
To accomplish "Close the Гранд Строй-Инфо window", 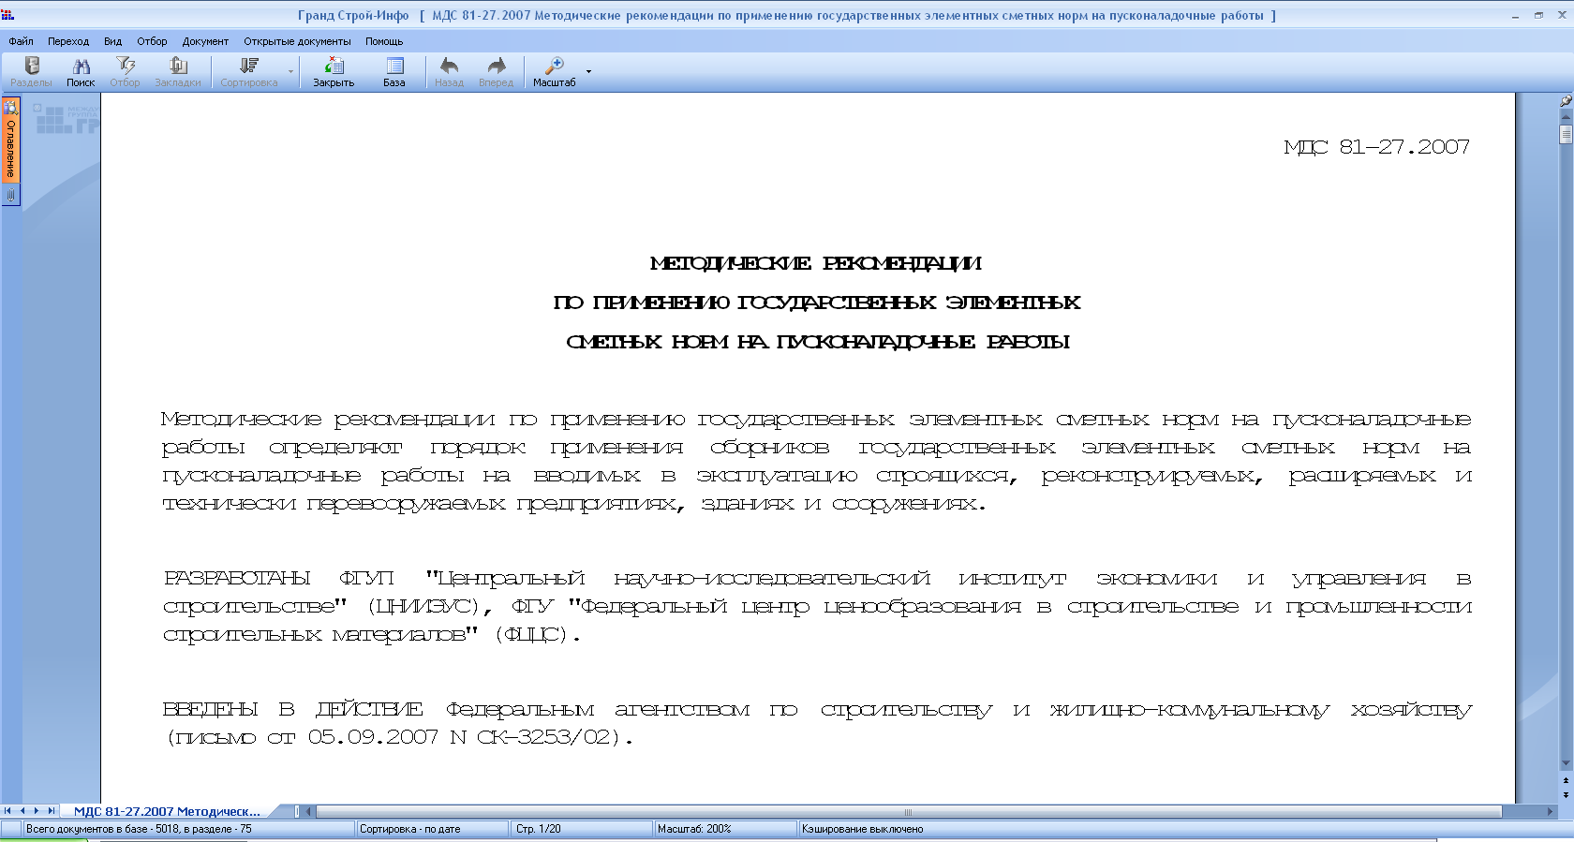I will (x=1562, y=15).
